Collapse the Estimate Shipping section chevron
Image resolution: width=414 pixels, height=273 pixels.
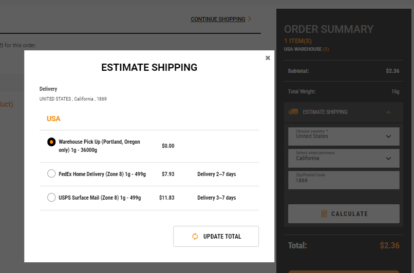coord(388,112)
